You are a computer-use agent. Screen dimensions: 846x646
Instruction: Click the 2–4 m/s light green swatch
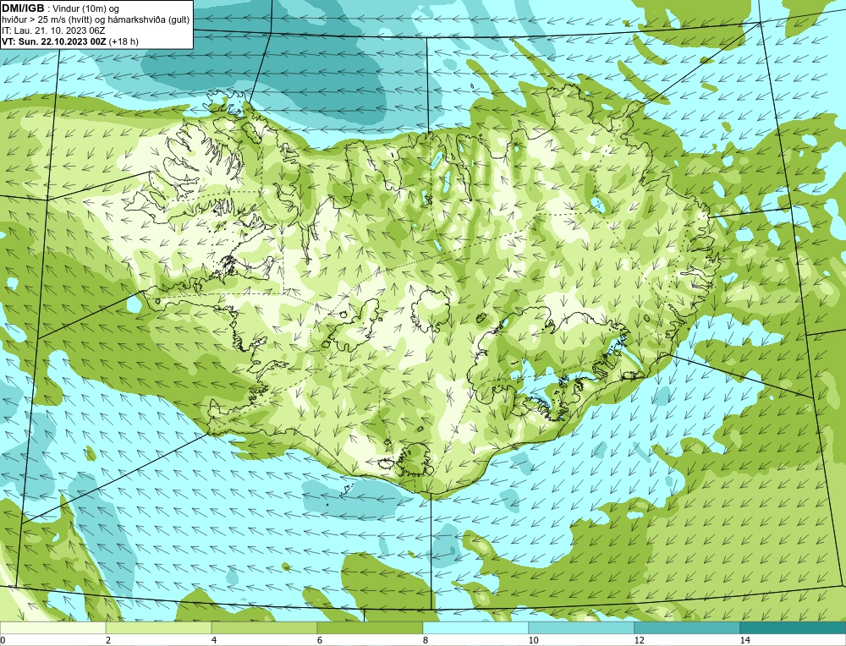pos(159,628)
